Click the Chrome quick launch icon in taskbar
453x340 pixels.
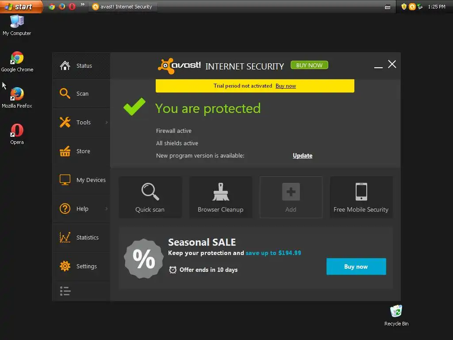click(52, 7)
